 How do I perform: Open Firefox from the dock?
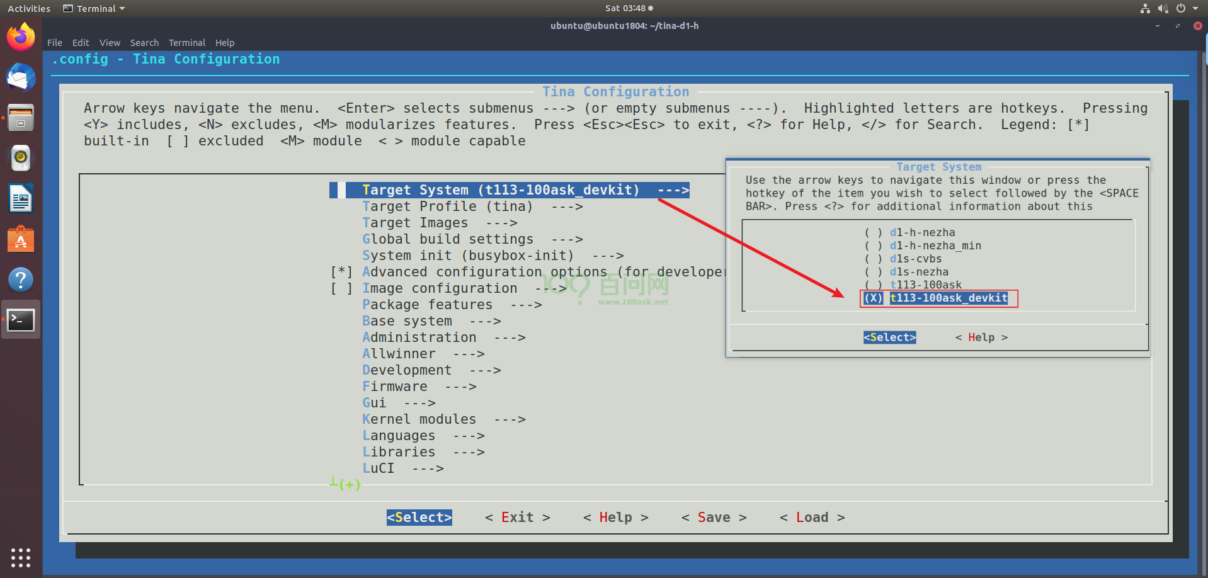(21, 37)
